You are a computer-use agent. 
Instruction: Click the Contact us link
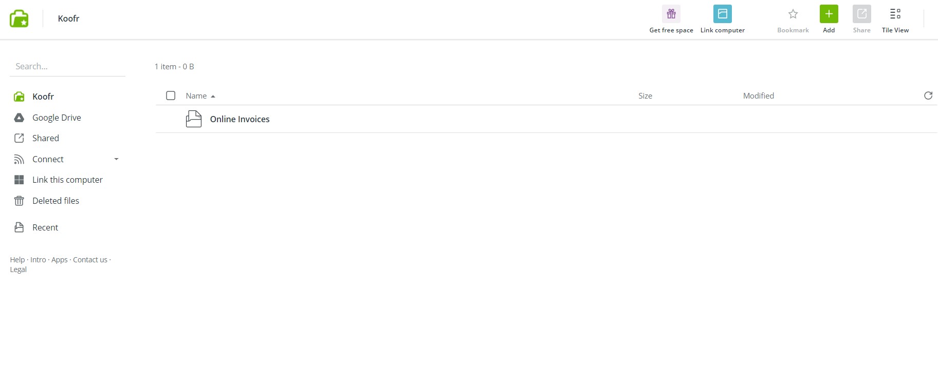[90, 260]
